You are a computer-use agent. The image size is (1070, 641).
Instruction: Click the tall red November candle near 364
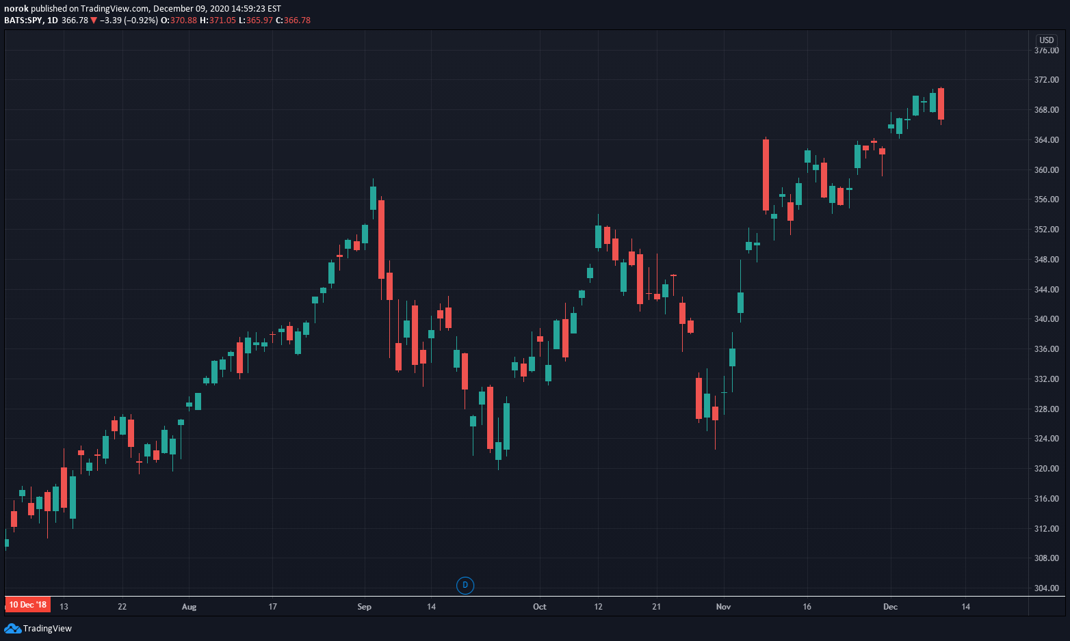click(766, 175)
